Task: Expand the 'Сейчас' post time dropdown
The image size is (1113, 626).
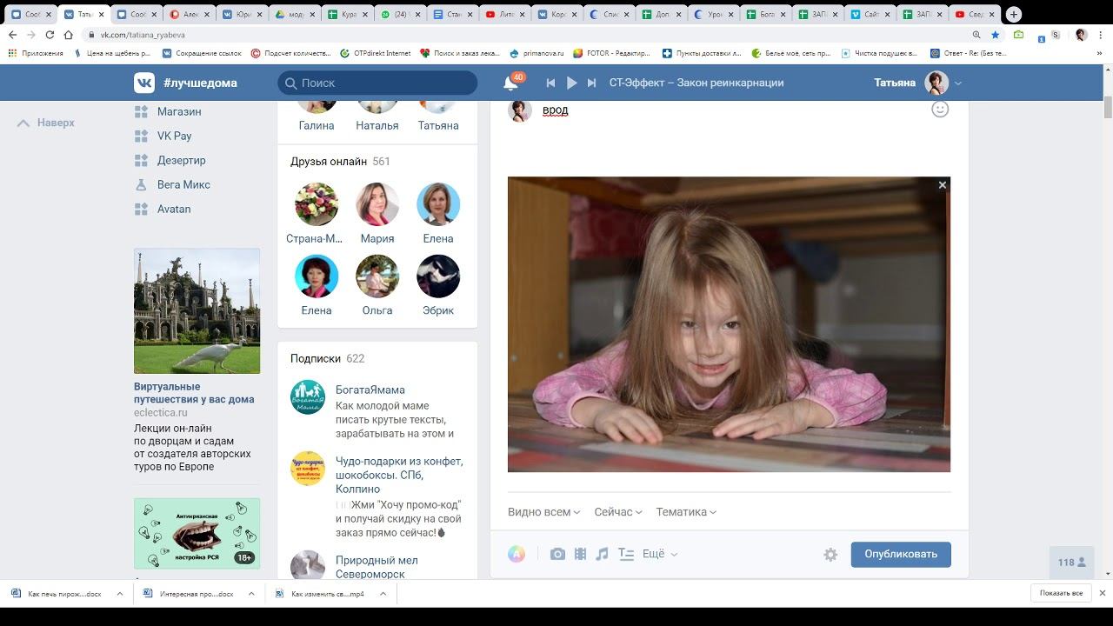Action: tap(617, 512)
